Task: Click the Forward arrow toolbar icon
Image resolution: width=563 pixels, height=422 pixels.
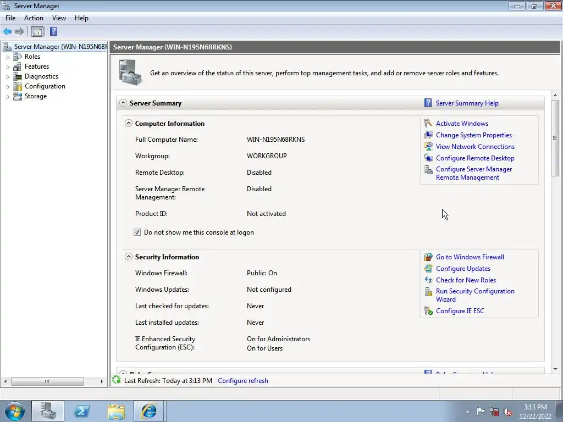Action: [x=20, y=31]
